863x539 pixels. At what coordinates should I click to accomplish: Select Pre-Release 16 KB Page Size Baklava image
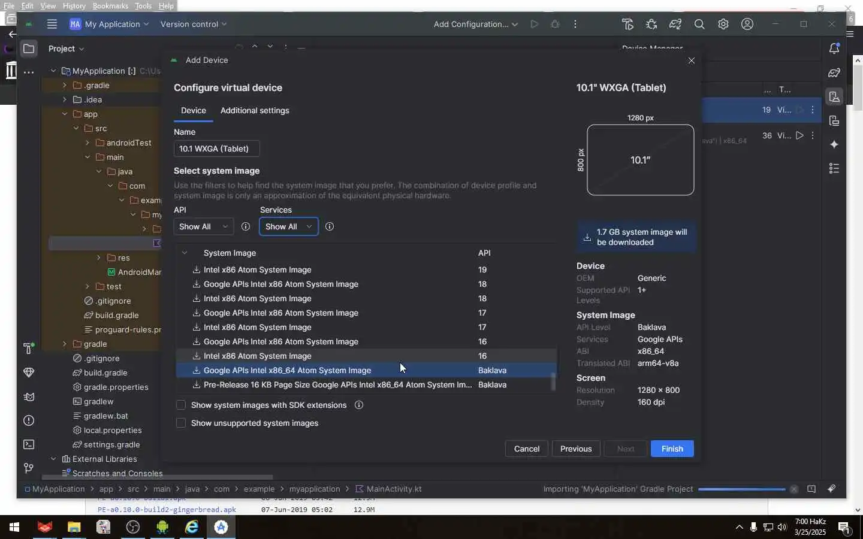[366, 384]
